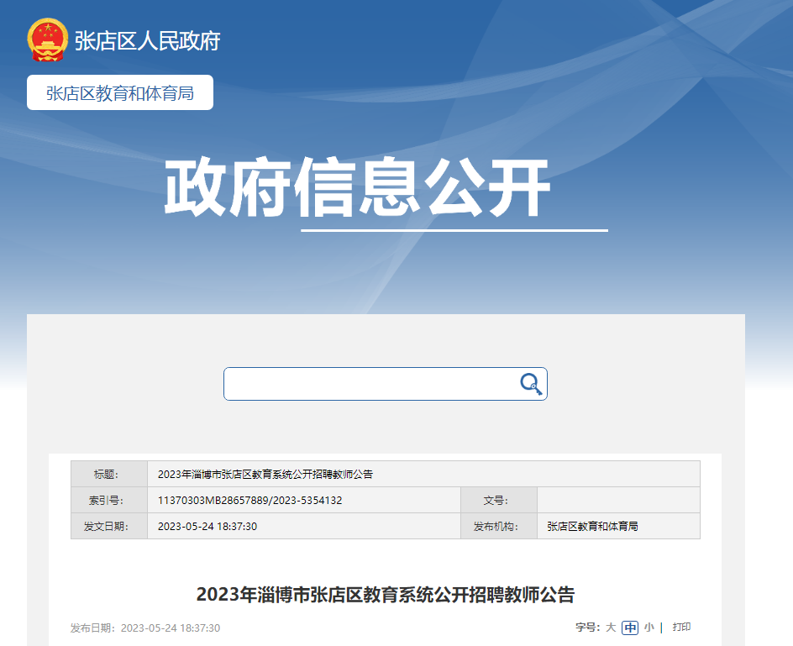Click the 发布机构 label cell
Image resolution: width=793 pixels, height=646 pixels.
point(499,526)
